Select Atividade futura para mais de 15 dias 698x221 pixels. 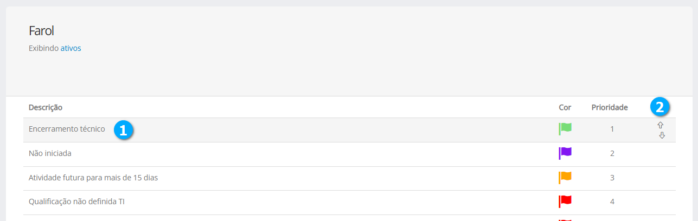pos(93,177)
